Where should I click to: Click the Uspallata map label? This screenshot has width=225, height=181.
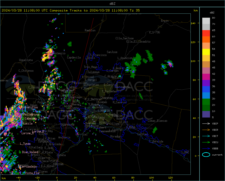tap(26, 60)
